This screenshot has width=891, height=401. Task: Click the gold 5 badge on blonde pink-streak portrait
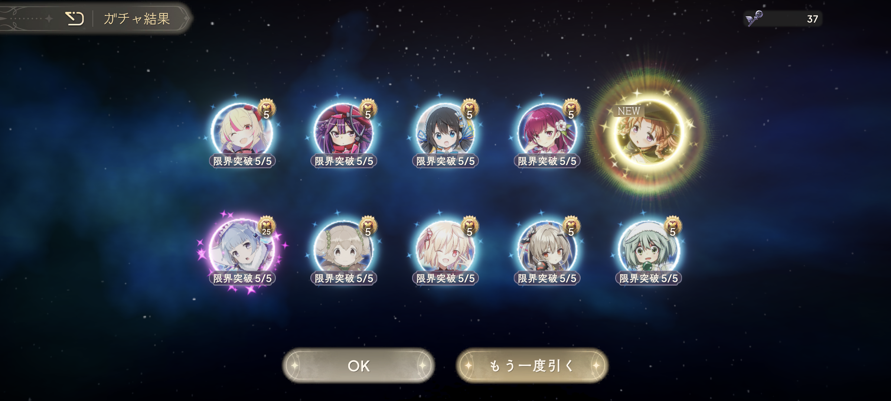(x=266, y=109)
